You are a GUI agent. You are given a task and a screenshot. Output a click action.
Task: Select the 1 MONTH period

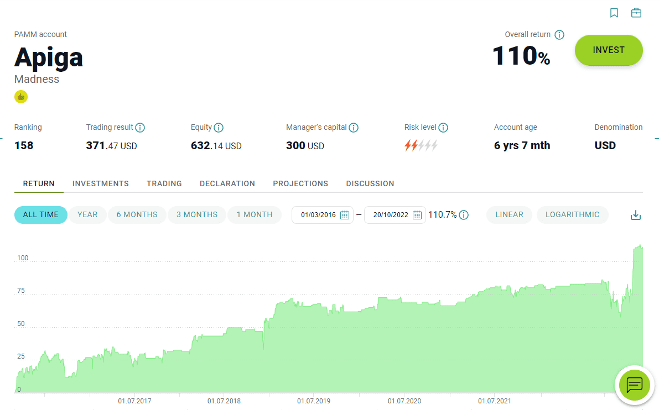[x=255, y=215]
